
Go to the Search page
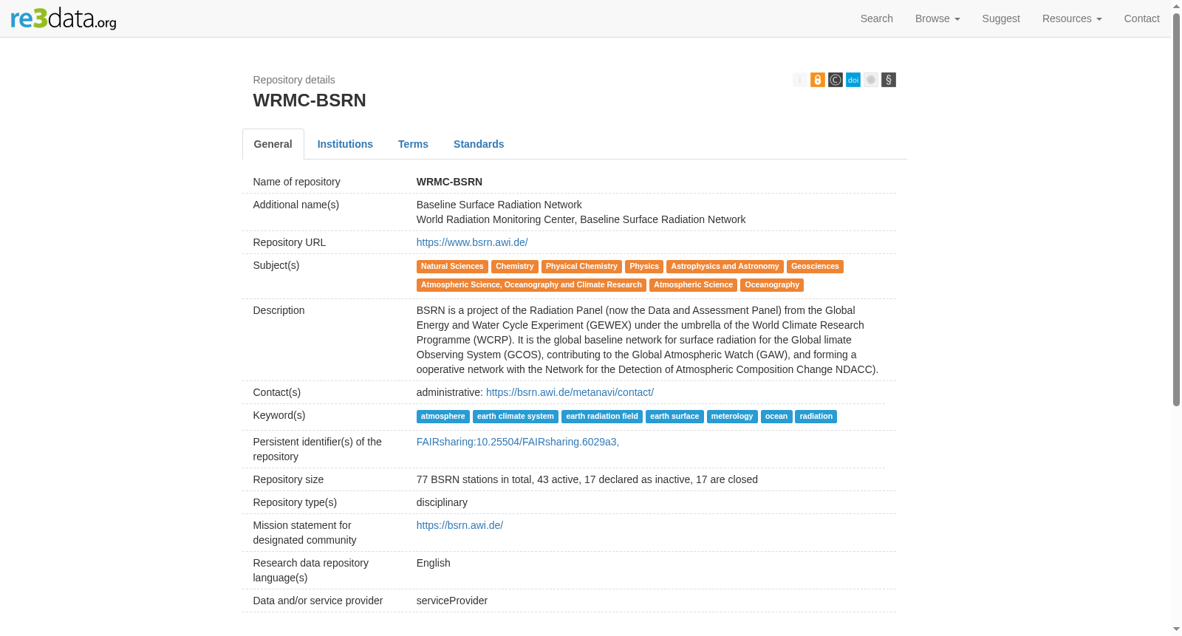[877, 18]
